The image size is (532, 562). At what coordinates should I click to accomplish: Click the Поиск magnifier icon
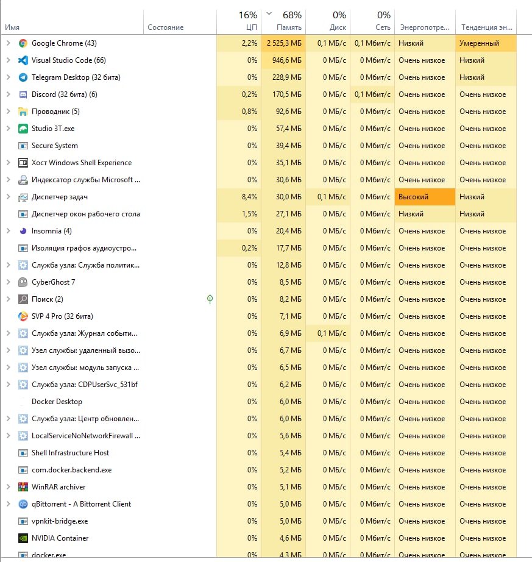coord(23,299)
